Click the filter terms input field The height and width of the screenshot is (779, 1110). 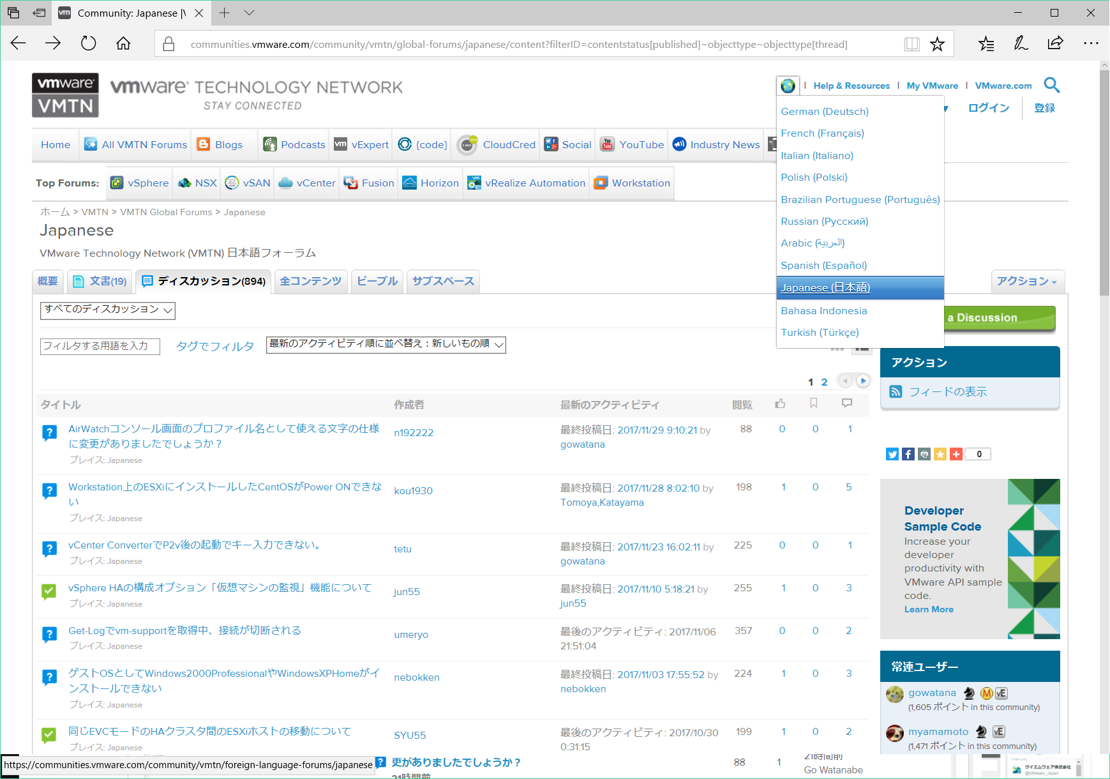click(x=100, y=346)
